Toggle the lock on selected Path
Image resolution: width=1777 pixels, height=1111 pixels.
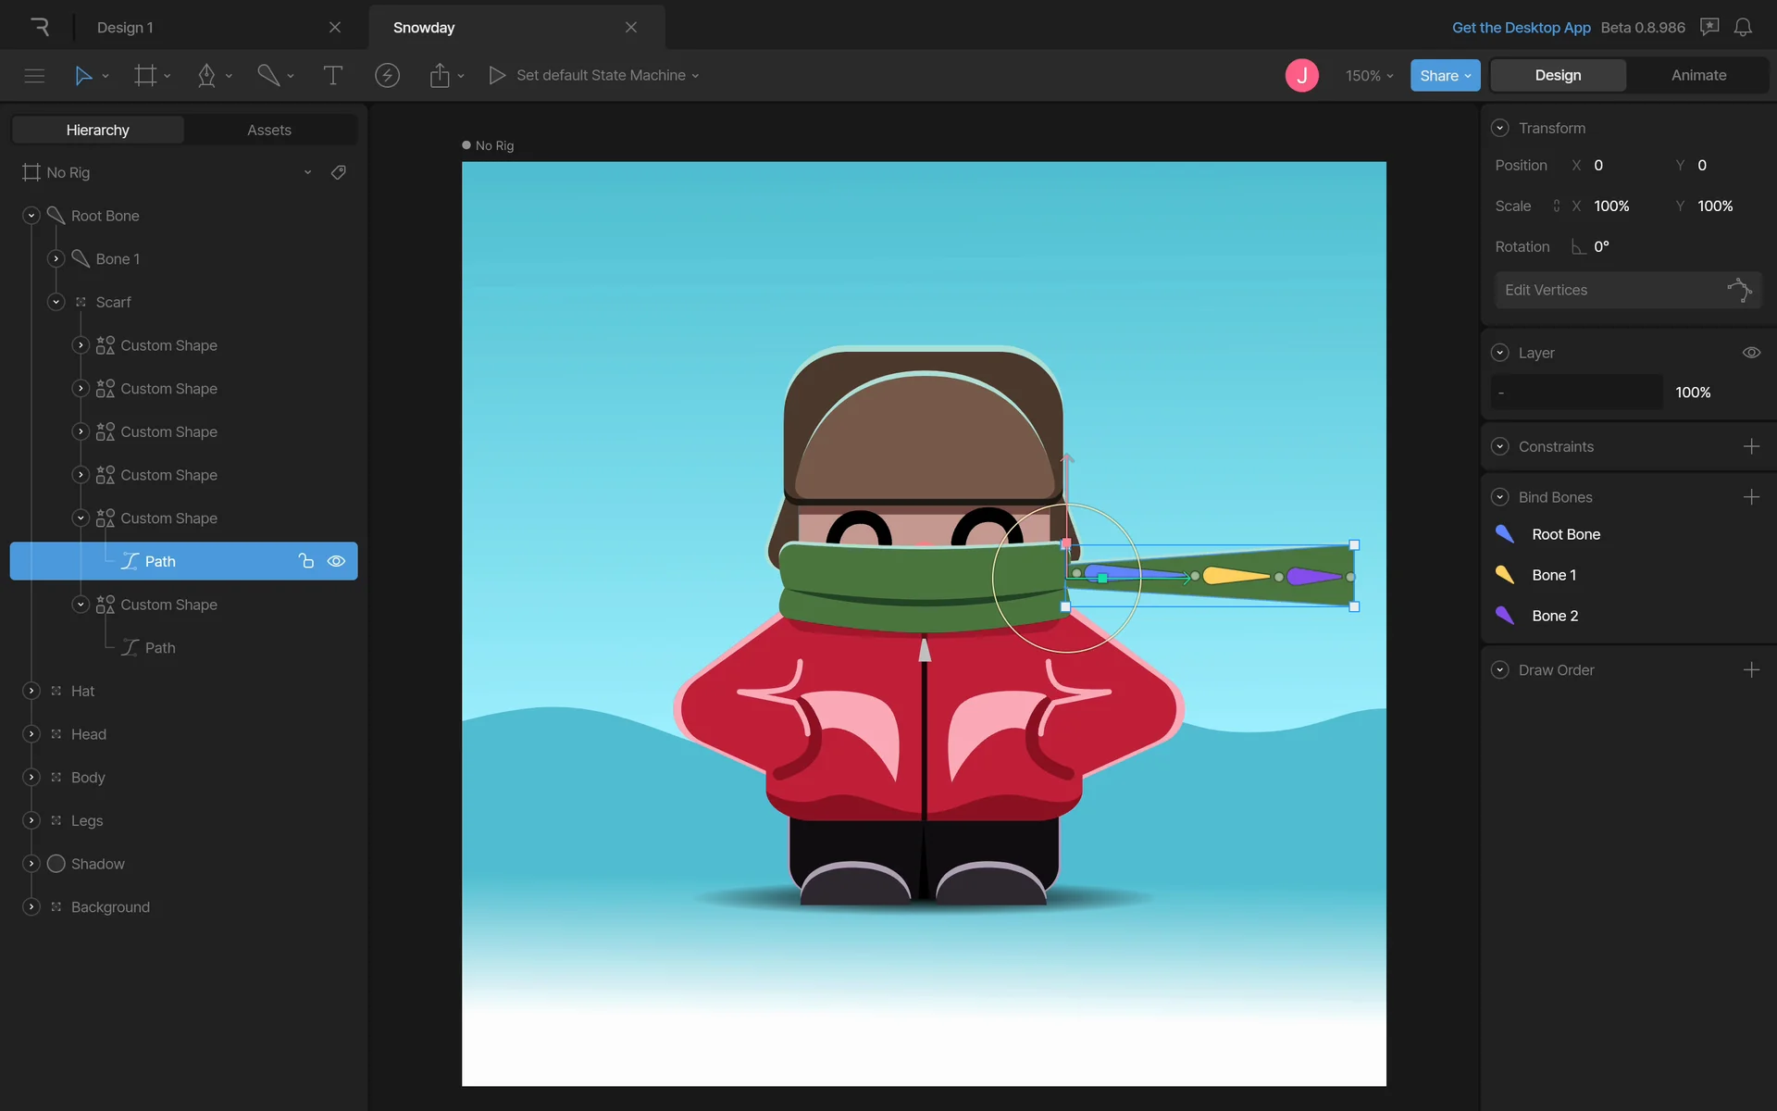tap(306, 561)
